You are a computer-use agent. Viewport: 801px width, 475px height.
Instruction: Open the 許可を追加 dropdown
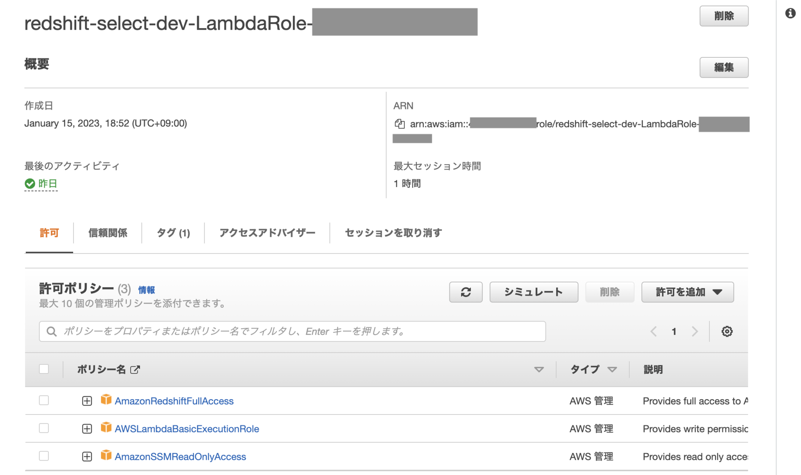687,292
